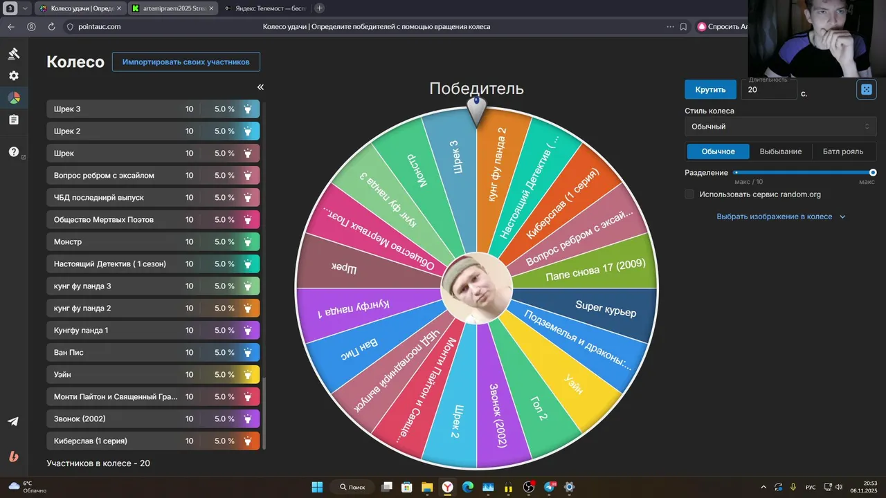Show hidden system tray icons
This screenshot has width=886, height=498.
pyautogui.click(x=763, y=487)
